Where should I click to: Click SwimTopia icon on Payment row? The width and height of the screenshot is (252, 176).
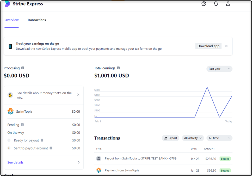[99, 170]
